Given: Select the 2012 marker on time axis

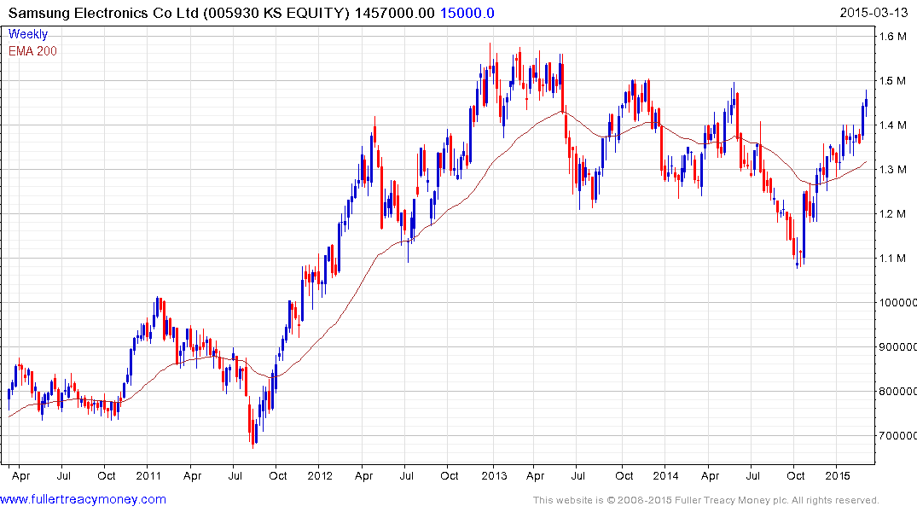Looking at the screenshot, I should coord(321,474).
